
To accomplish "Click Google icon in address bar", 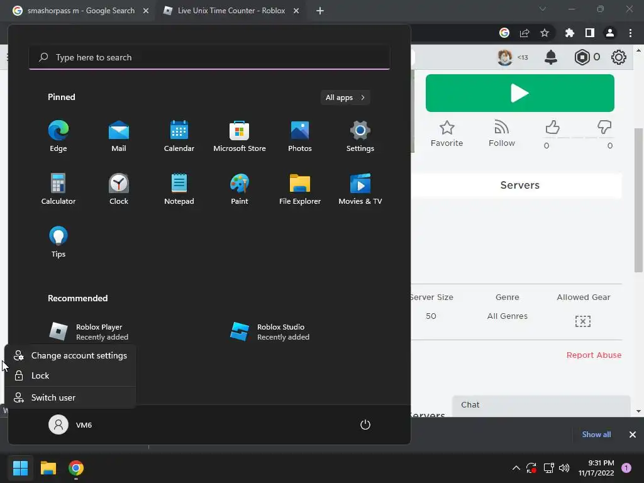I will (x=504, y=33).
